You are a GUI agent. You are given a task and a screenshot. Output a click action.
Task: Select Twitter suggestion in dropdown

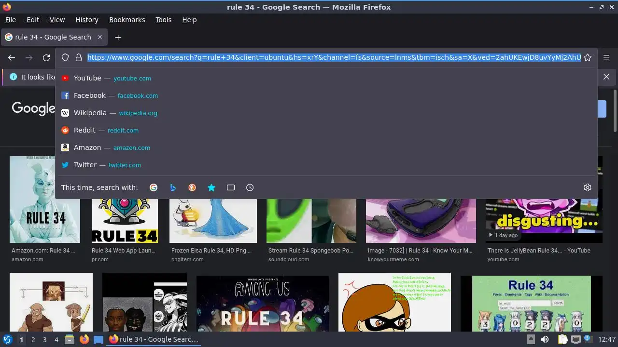coord(326,165)
